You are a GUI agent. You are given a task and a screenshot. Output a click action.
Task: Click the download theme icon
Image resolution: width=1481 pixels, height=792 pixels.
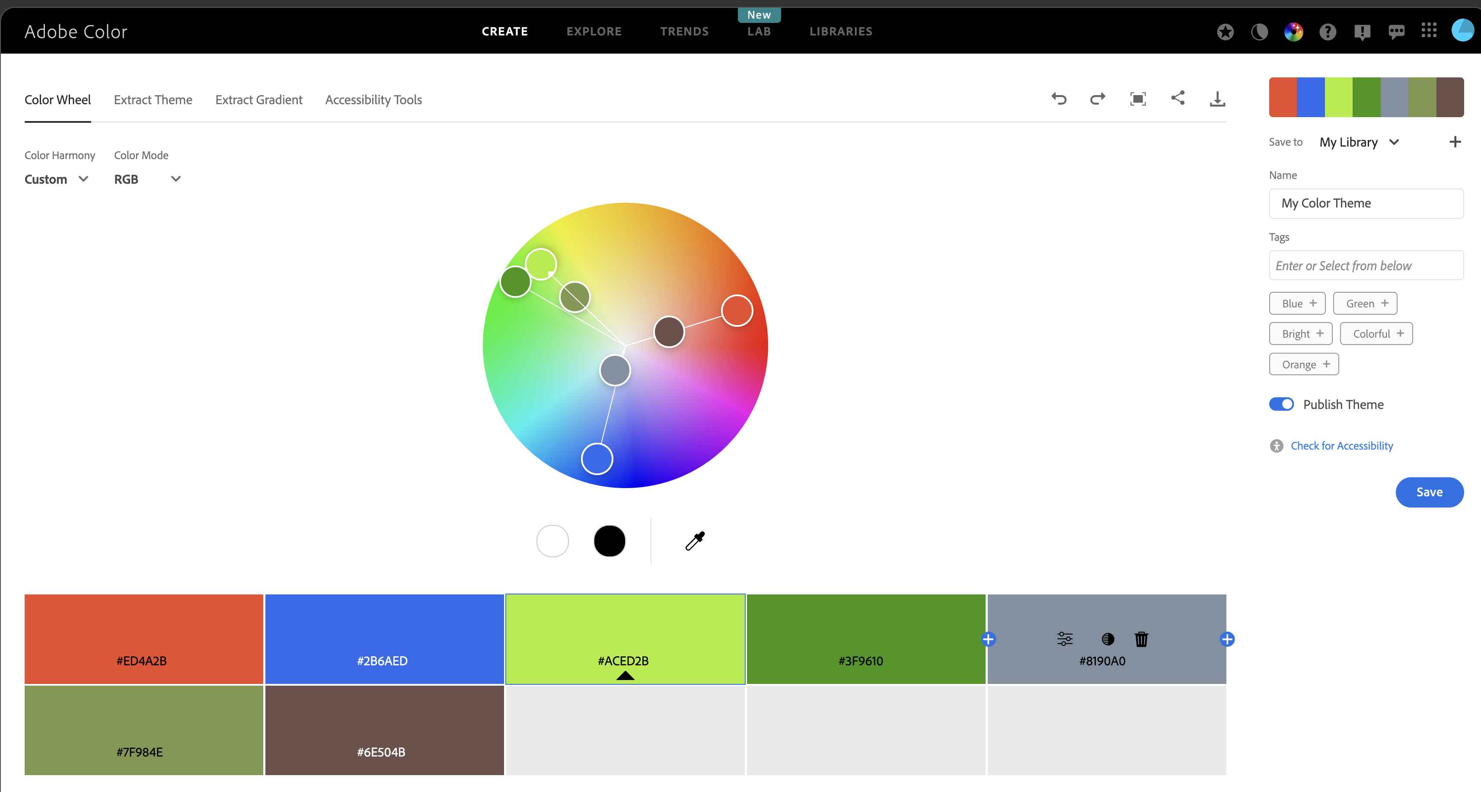coord(1217,99)
